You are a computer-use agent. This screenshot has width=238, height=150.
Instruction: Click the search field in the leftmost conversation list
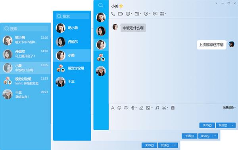(x=26, y=28)
